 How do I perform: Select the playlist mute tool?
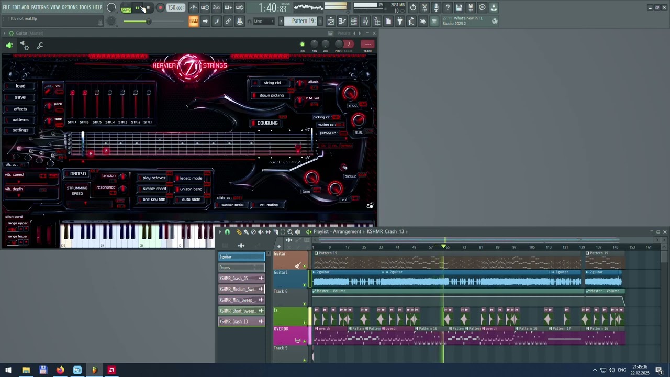coord(261,232)
